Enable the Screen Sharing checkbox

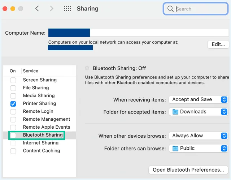pos(13,80)
